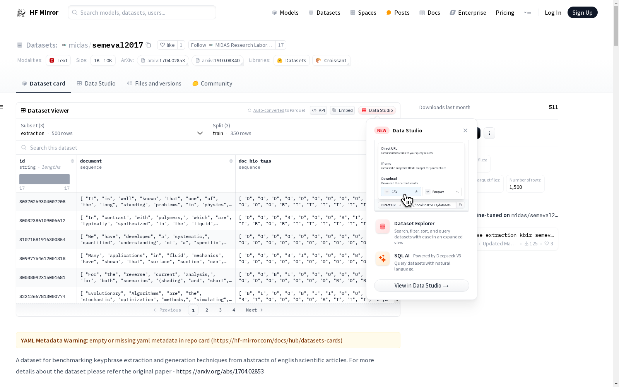The height and width of the screenshot is (387, 619).
Task: Select row id S1071581916300854
Action: tap(43, 240)
